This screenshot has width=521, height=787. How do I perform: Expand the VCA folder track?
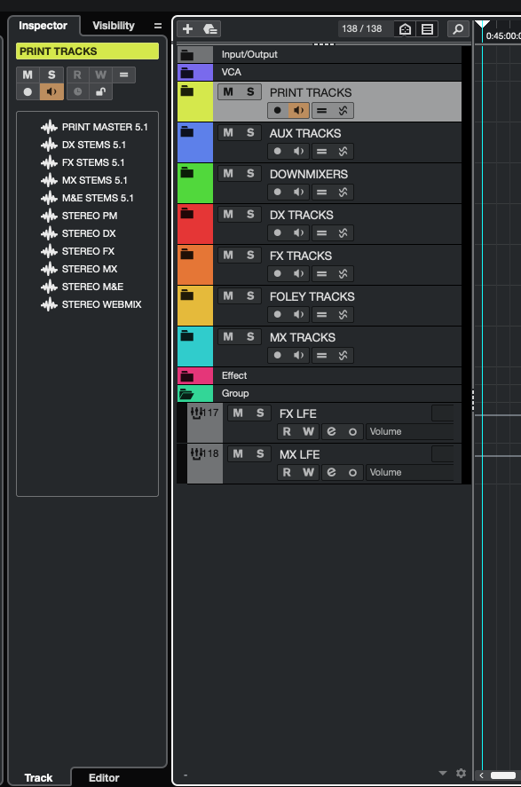click(187, 72)
